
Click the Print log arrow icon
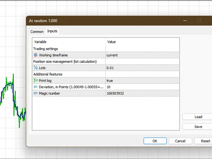pyautogui.click(x=36, y=81)
